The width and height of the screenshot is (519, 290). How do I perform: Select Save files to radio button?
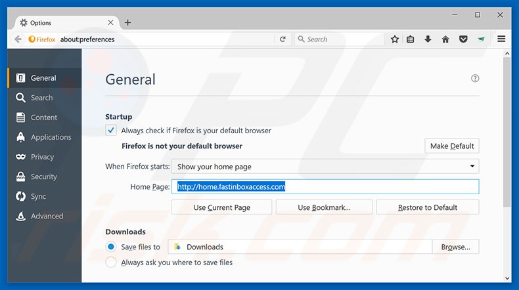point(111,247)
